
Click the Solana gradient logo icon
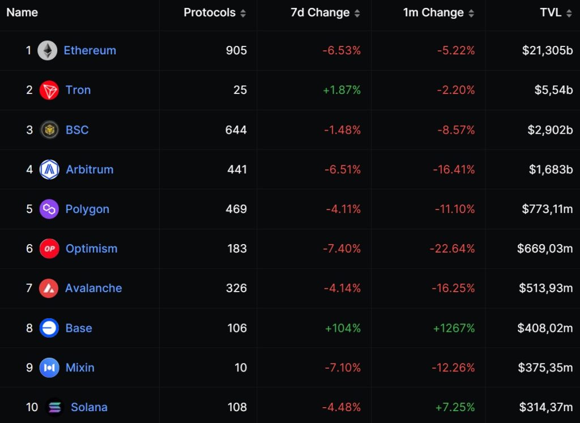tap(54, 407)
